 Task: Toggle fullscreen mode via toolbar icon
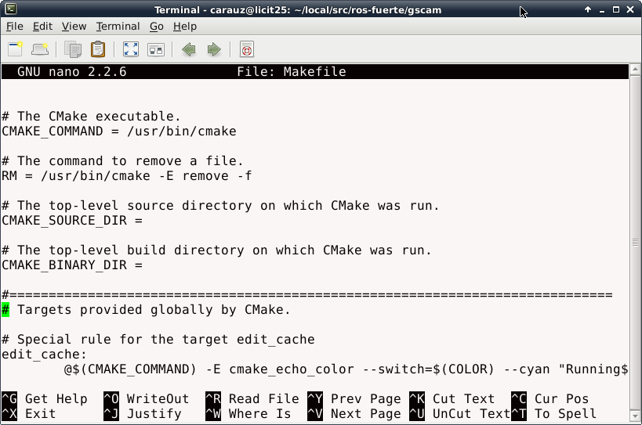131,49
